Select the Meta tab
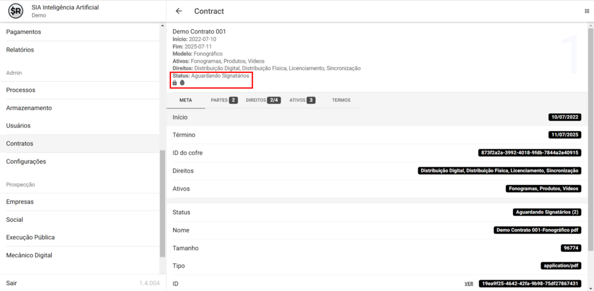Screen dimensions: 594x291 pyautogui.click(x=186, y=100)
